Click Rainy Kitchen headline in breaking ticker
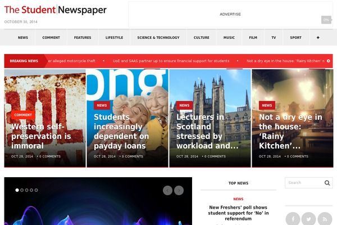The image size is (337, 225). click(285, 61)
